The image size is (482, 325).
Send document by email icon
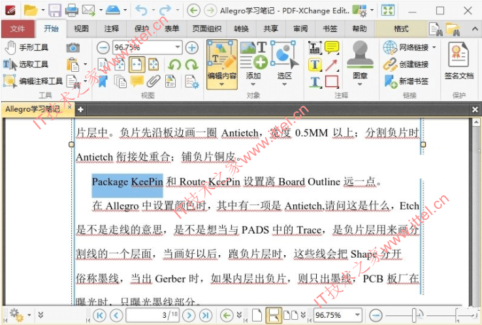click(x=89, y=10)
